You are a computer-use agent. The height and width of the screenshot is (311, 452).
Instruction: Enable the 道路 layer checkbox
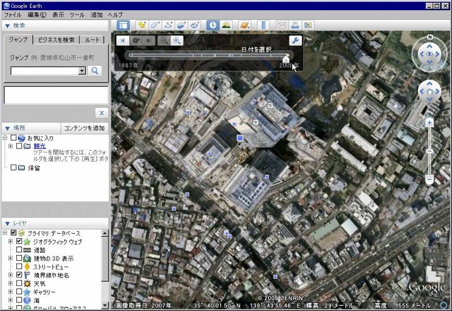[x=19, y=249]
